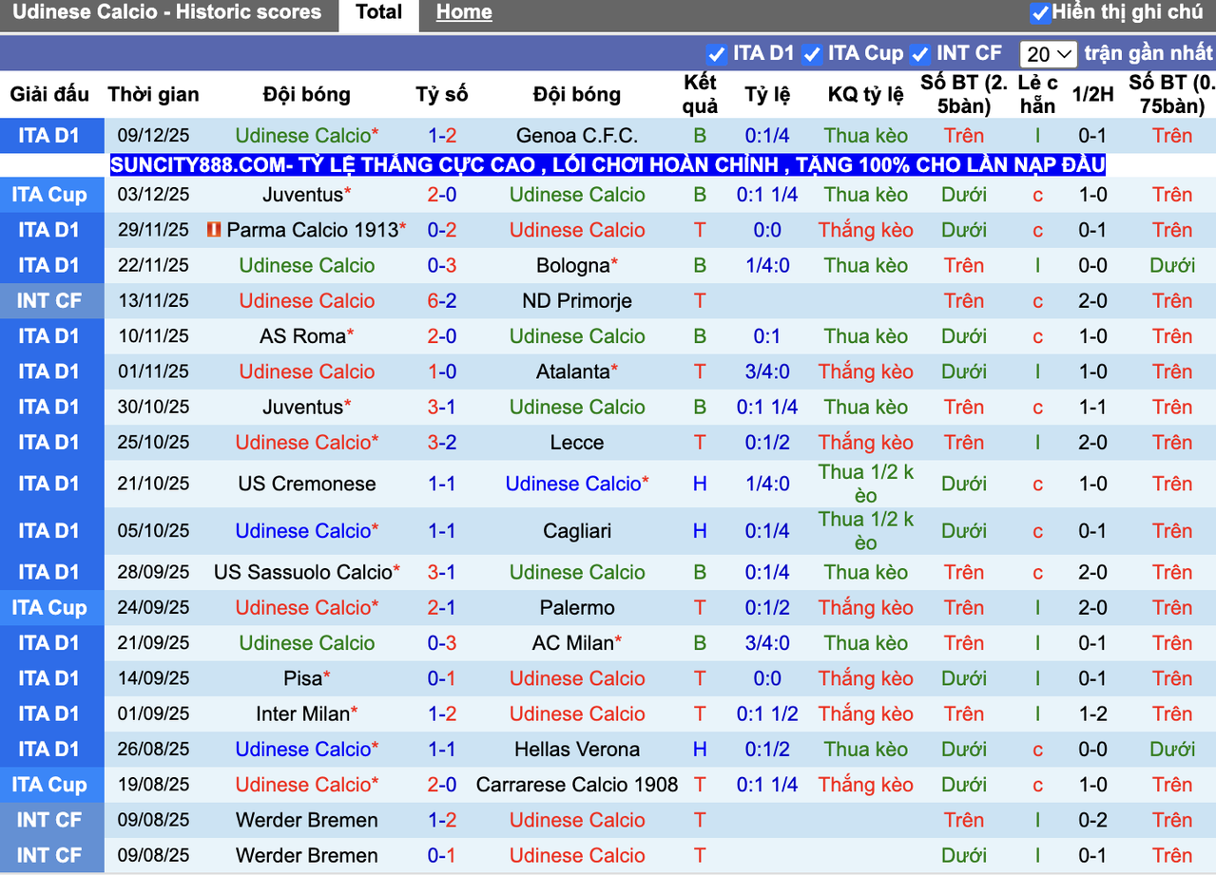Viewport: 1216px width, 875px height.
Task: Open the Cagliari team link
Action: [577, 531]
